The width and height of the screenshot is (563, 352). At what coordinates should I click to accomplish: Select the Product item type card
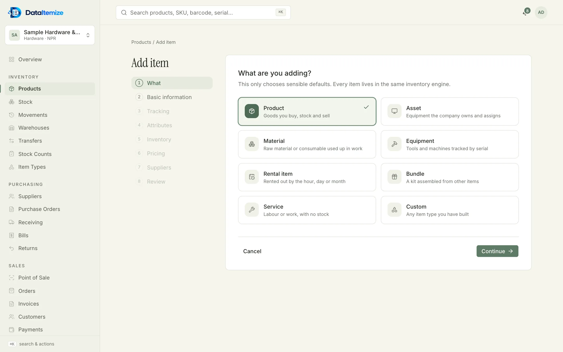[307, 112]
